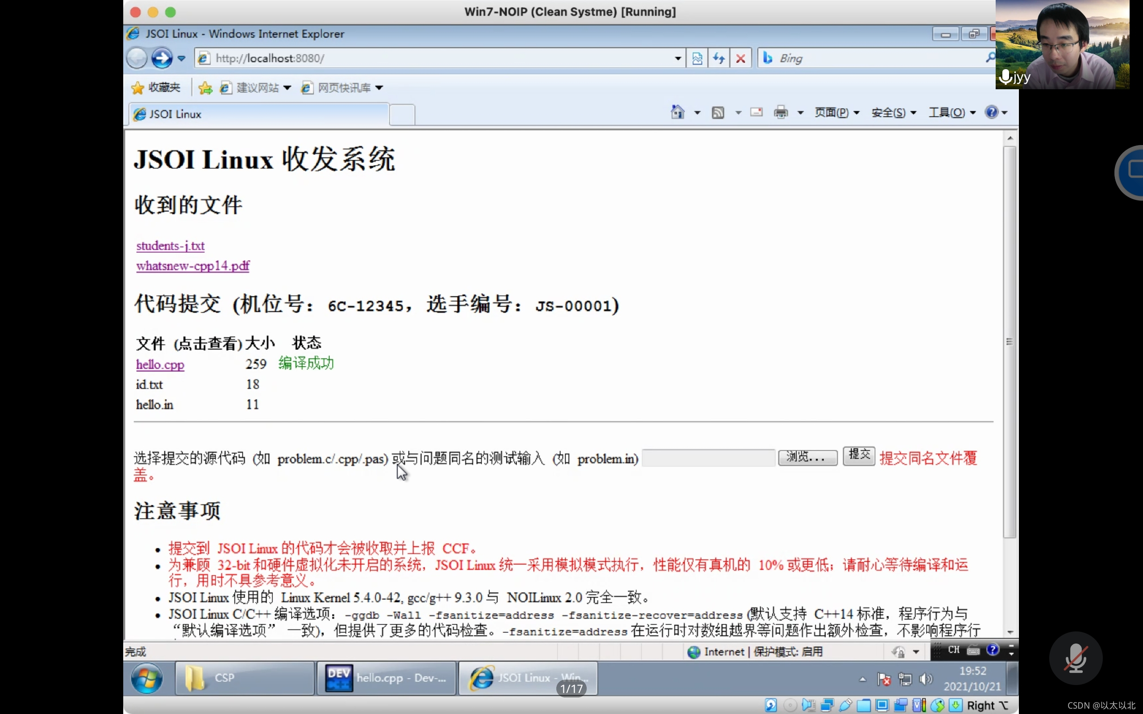Expand the address bar URL dropdown
This screenshot has width=1143, height=714.
678,58
